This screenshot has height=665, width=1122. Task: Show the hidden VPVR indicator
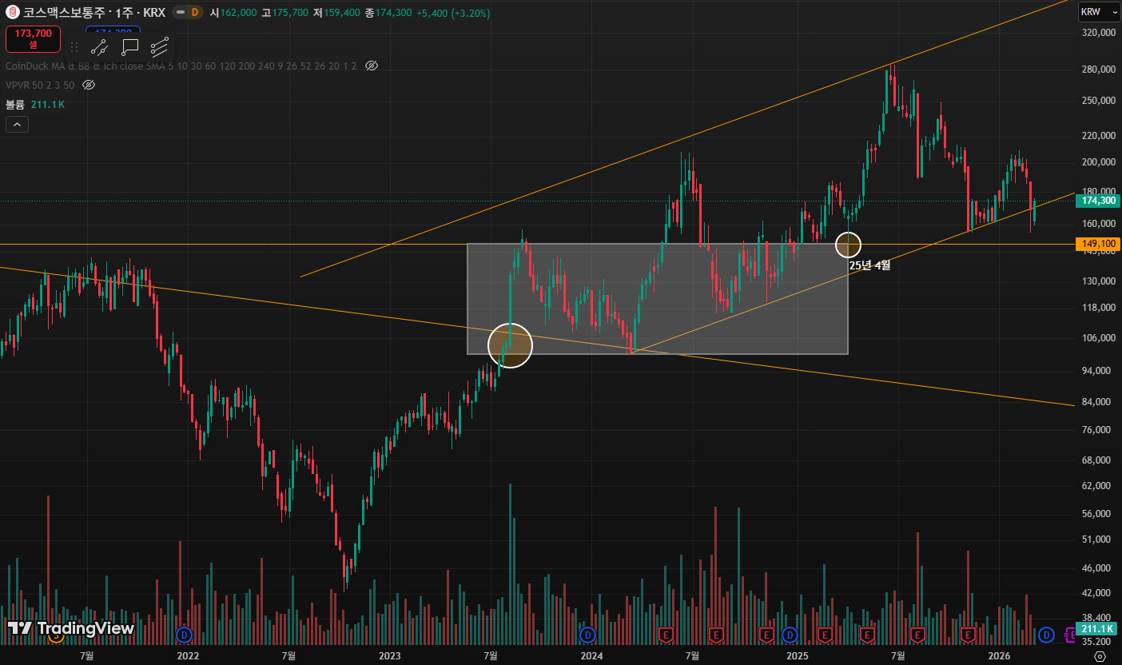pyautogui.click(x=89, y=85)
